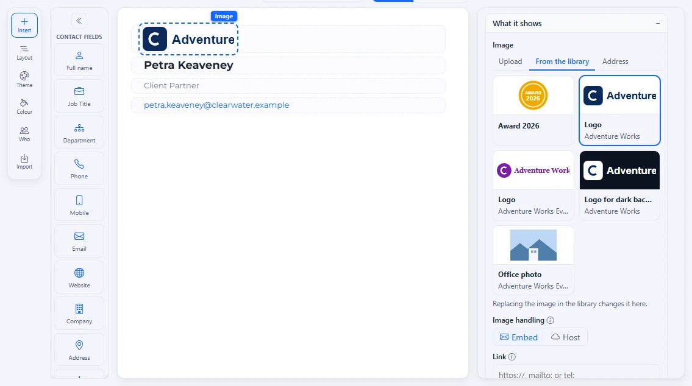
Task: Open the Theme palette tool
Action: 24,80
